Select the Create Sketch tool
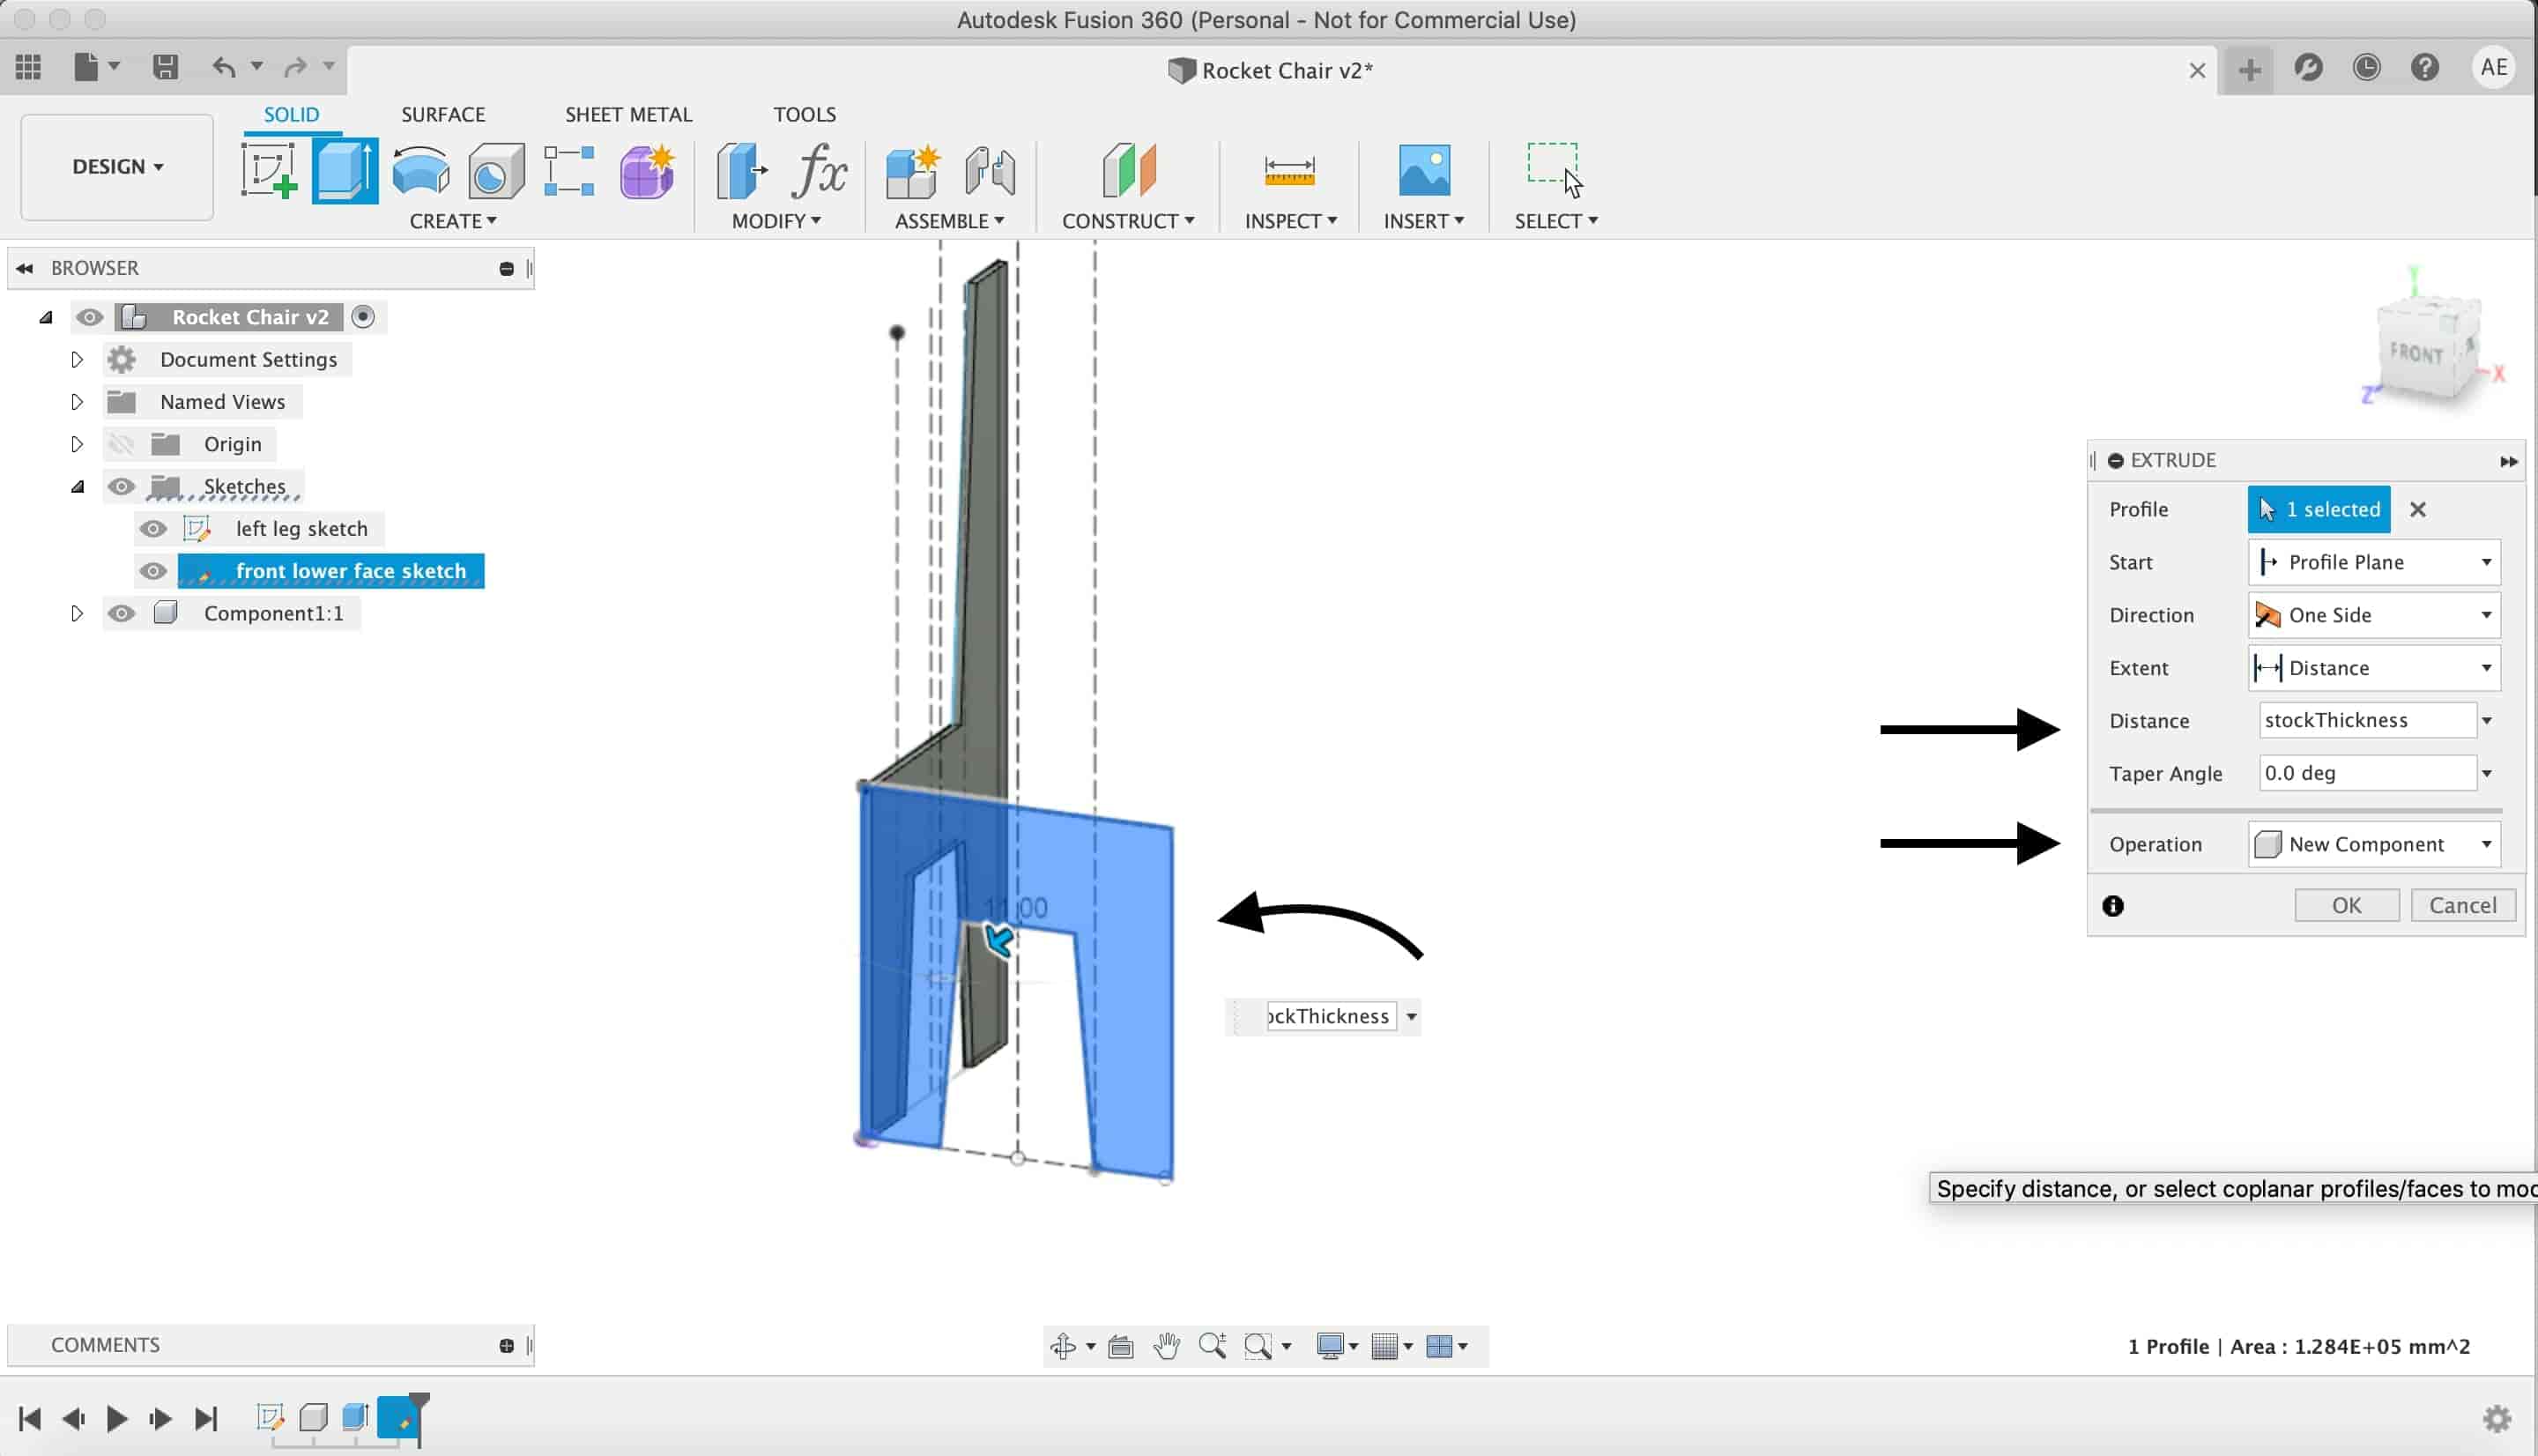This screenshot has height=1456, width=2538. [x=269, y=171]
